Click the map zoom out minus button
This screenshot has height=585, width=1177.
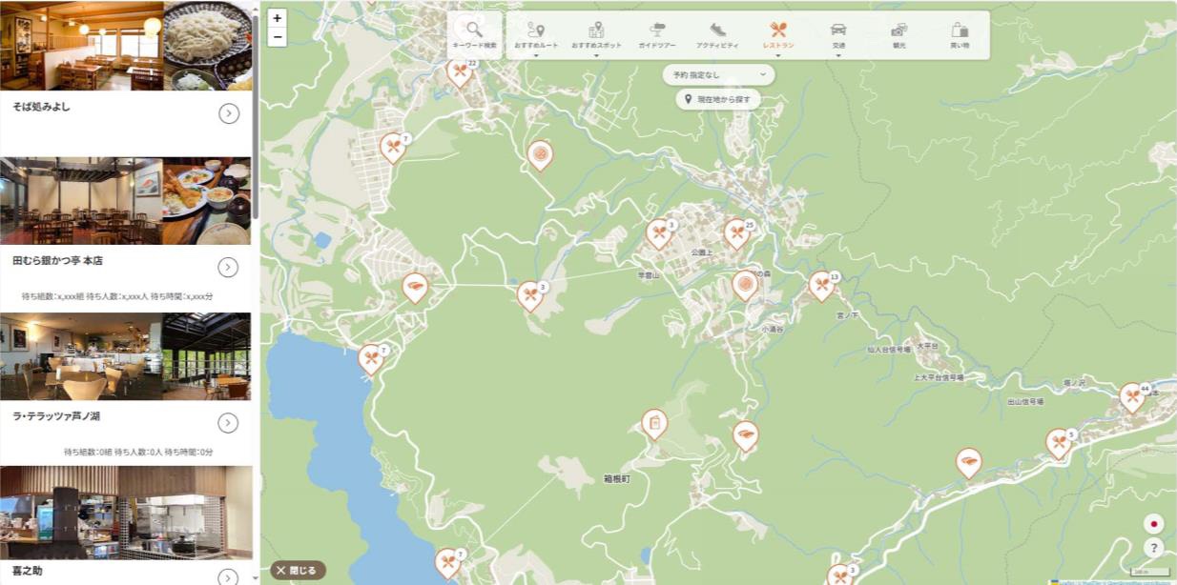(278, 37)
